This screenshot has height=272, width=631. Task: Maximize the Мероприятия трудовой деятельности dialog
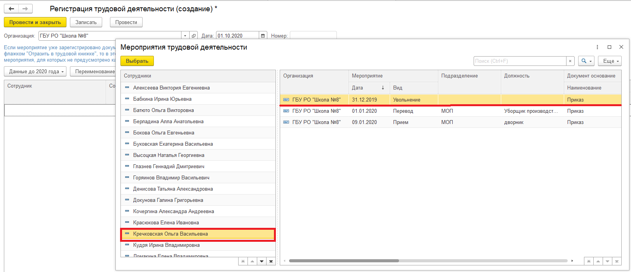click(x=609, y=47)
